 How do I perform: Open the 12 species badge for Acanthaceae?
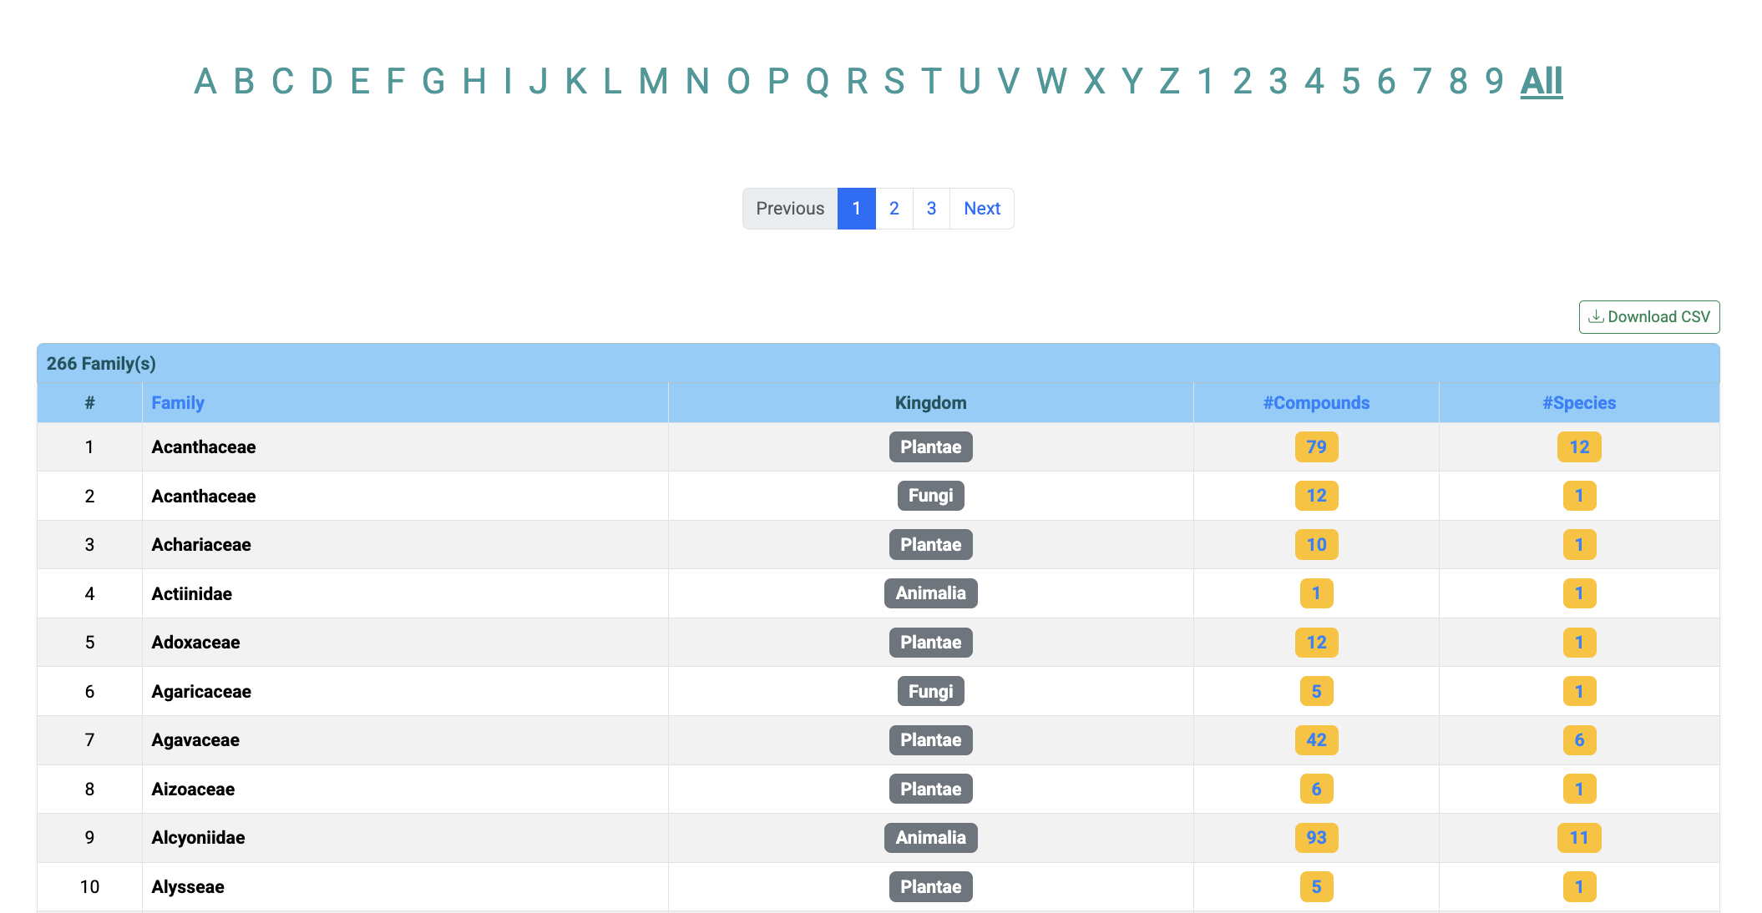[1578, 447]
